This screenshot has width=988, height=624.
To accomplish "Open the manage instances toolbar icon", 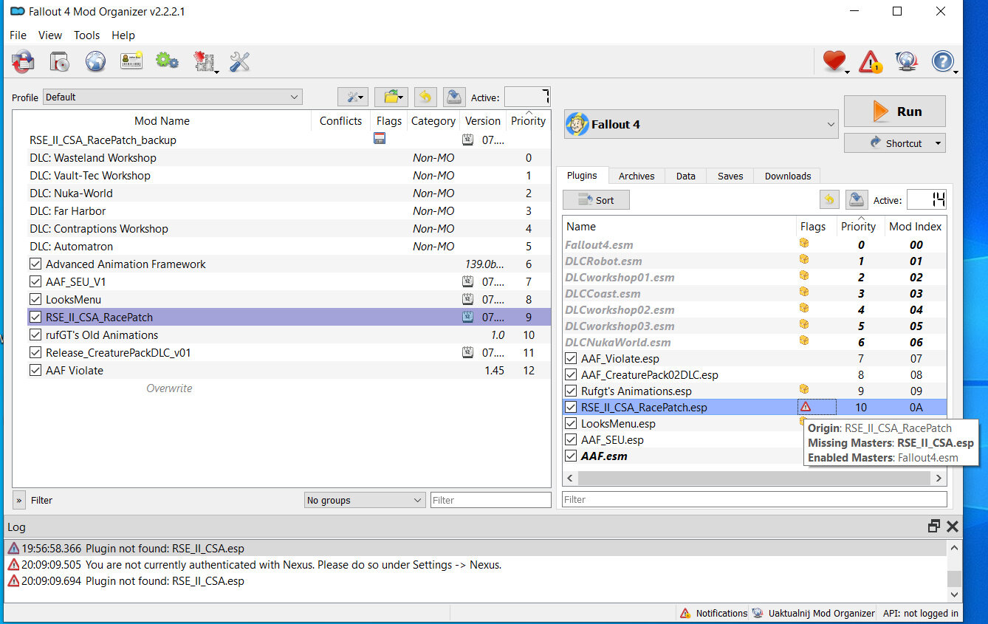I will [23, 61].
